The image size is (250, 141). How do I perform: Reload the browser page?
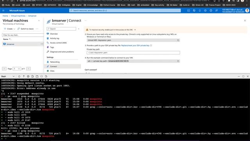click(x=12, y=1)
